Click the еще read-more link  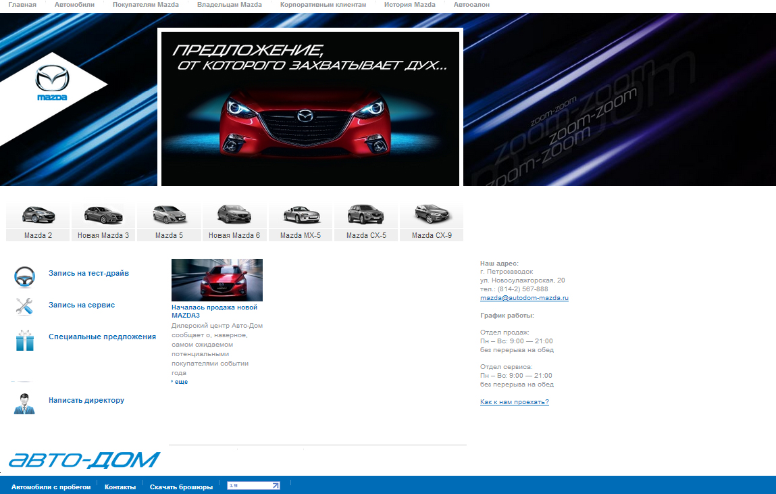click(181, 382)
